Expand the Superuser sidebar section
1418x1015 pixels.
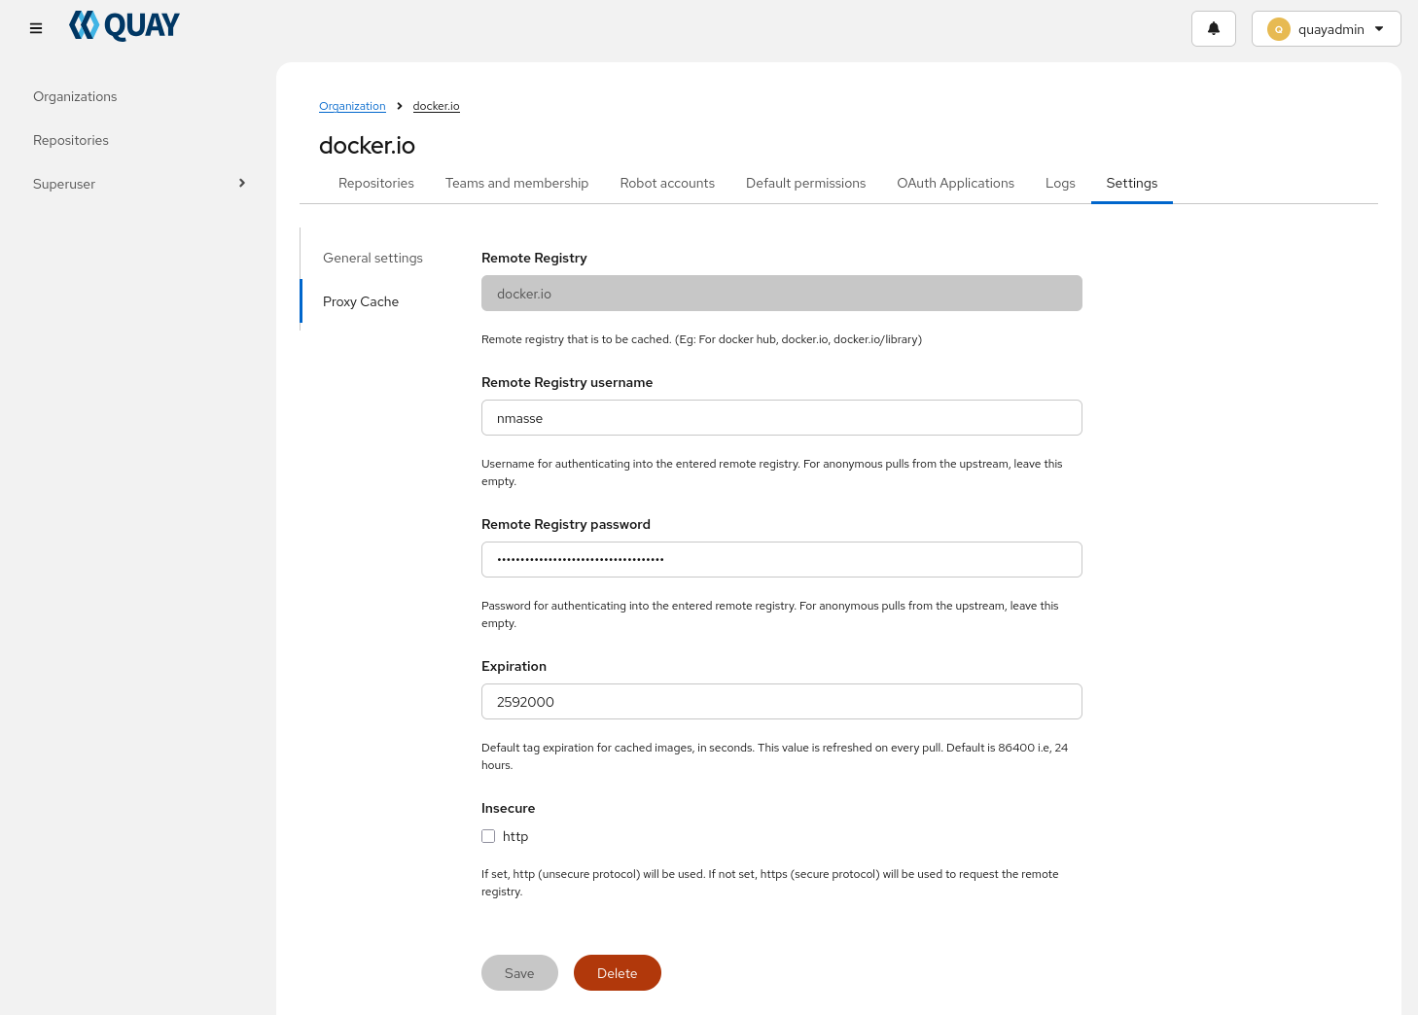click(x=138, y=184)
